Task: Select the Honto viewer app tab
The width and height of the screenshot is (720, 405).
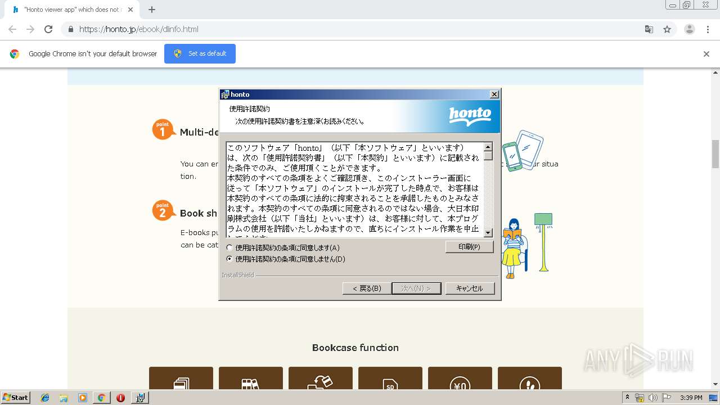Action: [x=72, y=10]
